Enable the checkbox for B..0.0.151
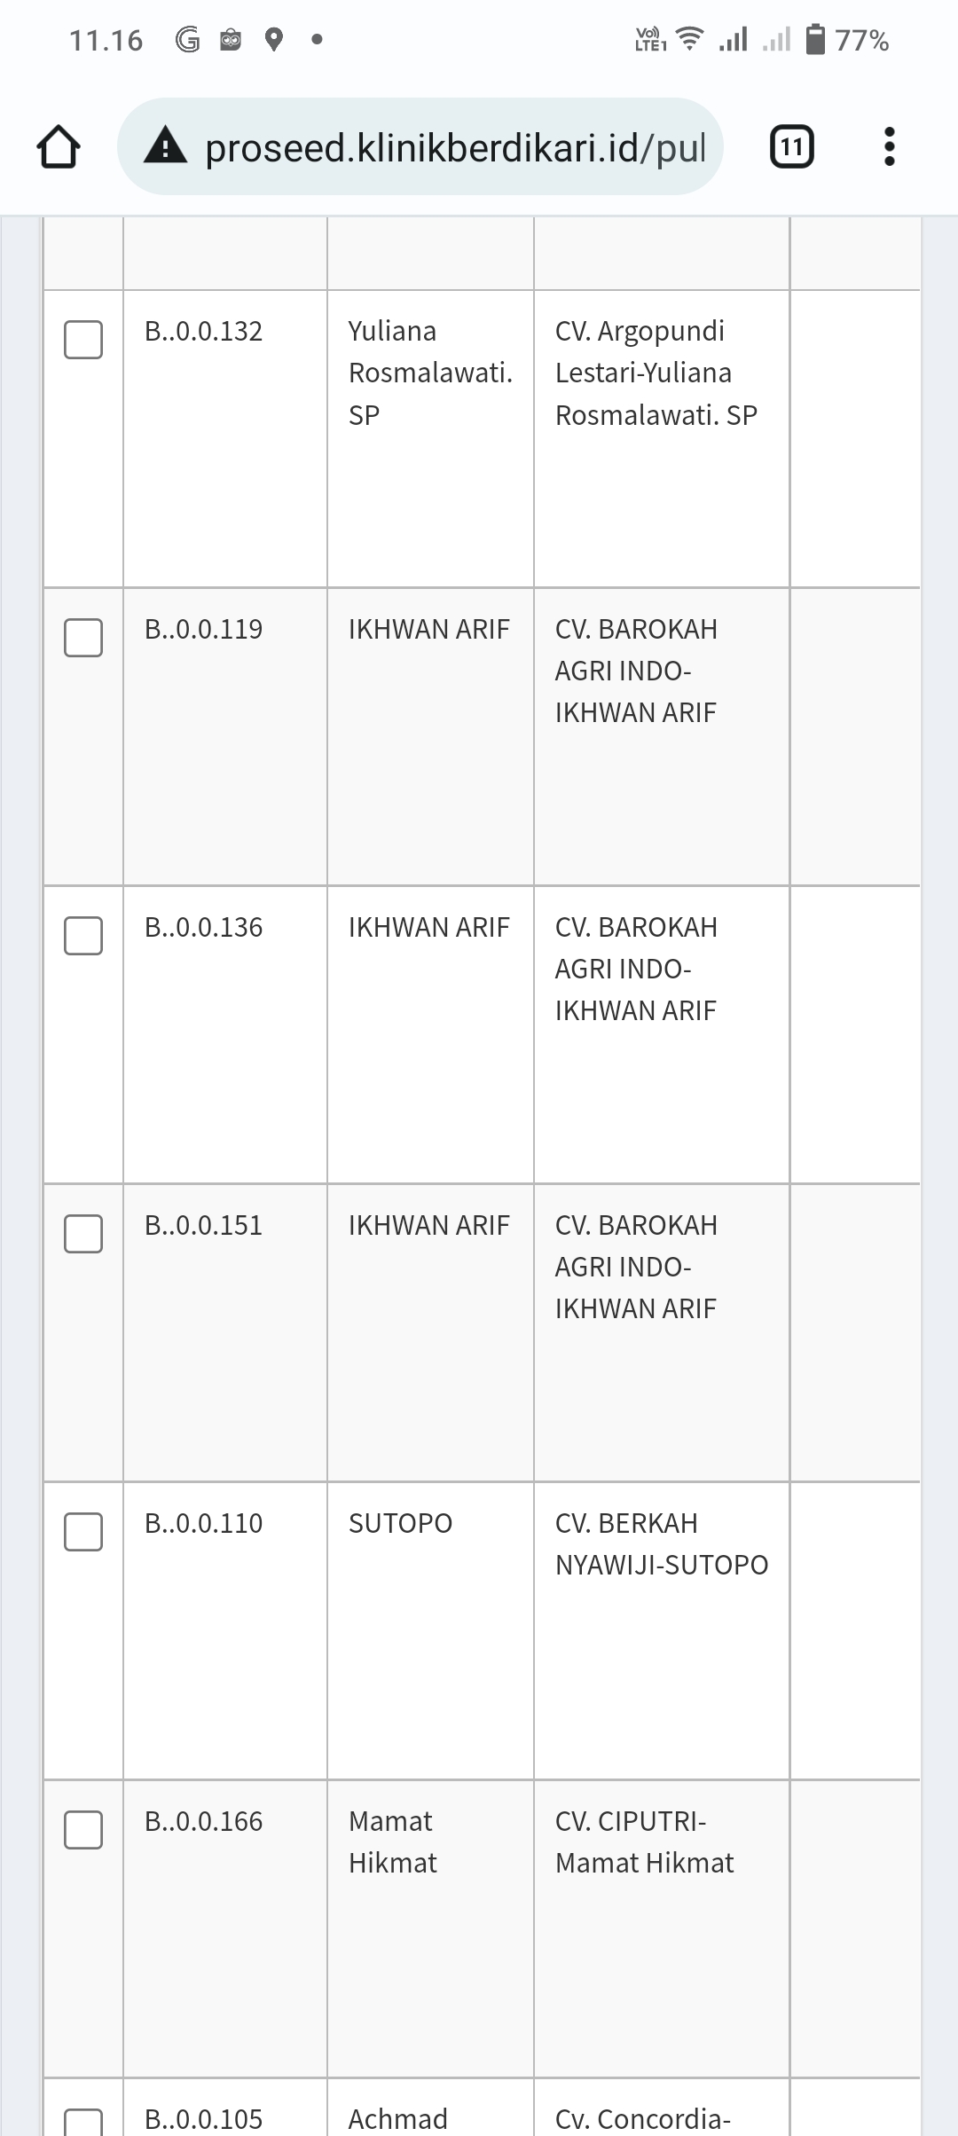The image size is (958, 2136). click(83, 1234)
